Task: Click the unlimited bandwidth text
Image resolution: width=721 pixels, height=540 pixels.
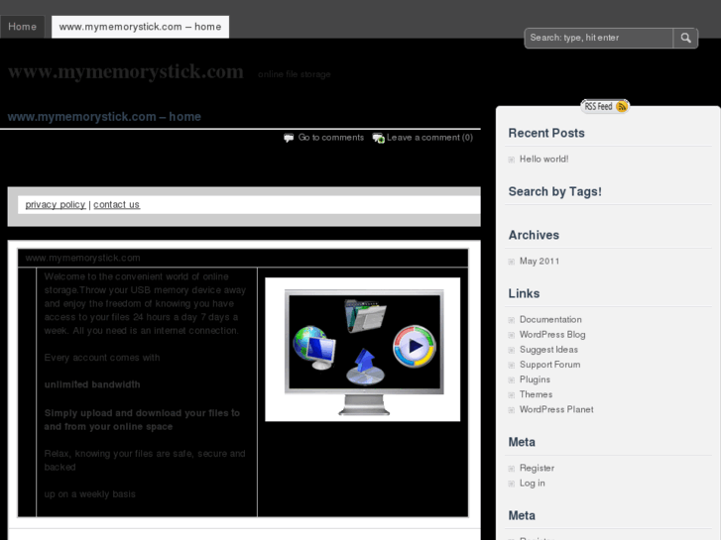Action: [x=92, y=384]
